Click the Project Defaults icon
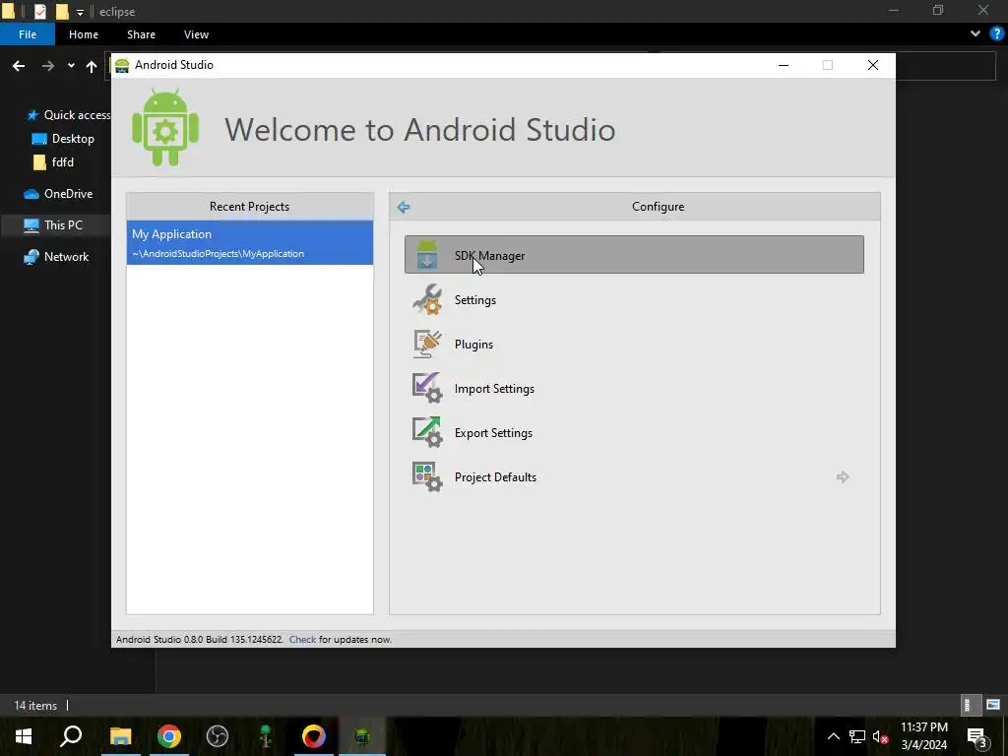1008x756 pixels. click(427, 477)
